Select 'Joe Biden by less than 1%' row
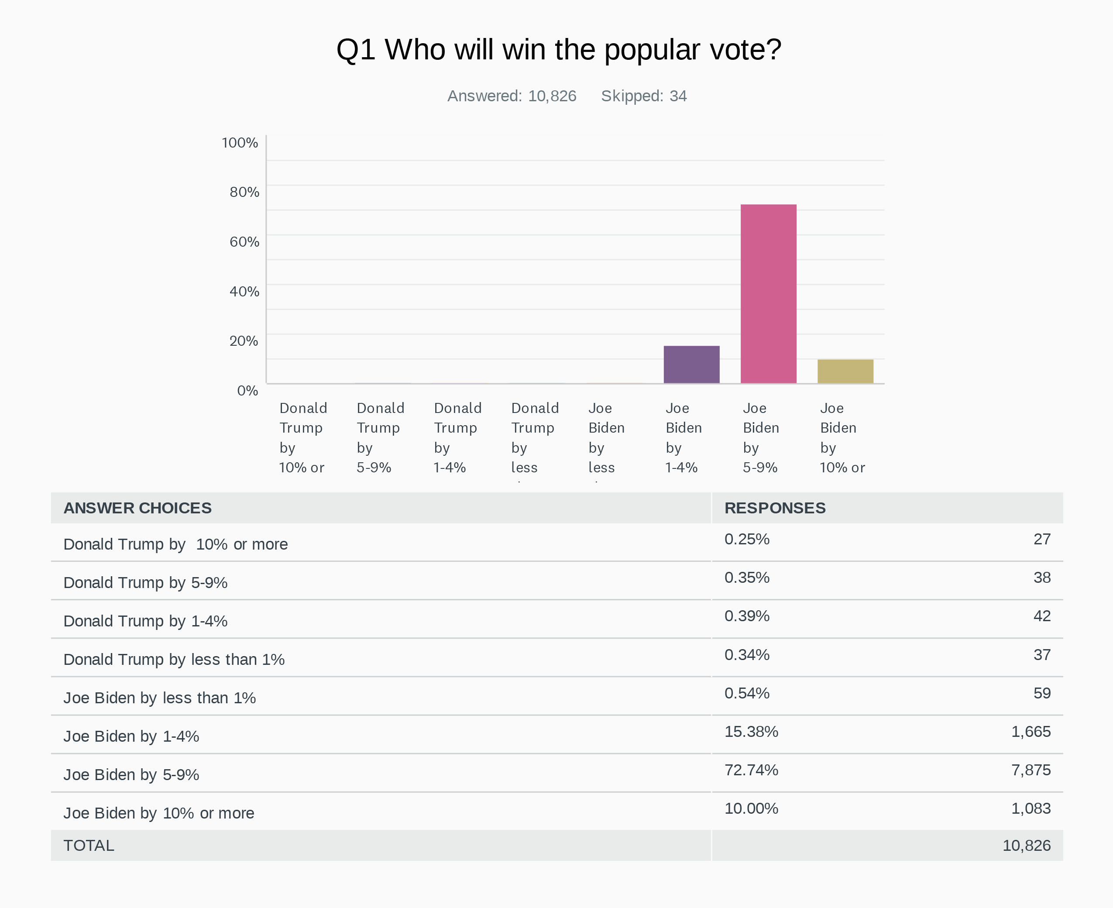The image size is (1113, 908). tap(159, 698)
